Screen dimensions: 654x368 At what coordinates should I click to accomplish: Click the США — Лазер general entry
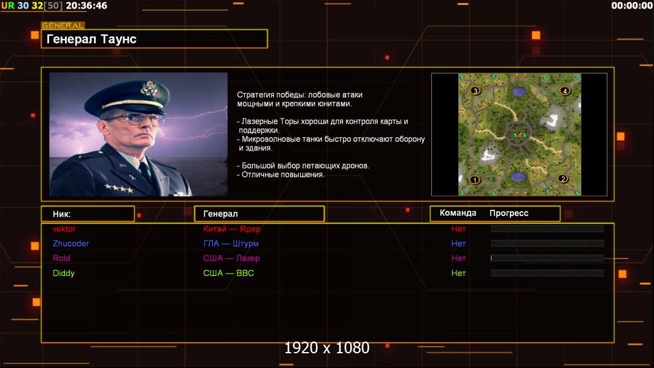pyautogui.click(x=231, y=258)
